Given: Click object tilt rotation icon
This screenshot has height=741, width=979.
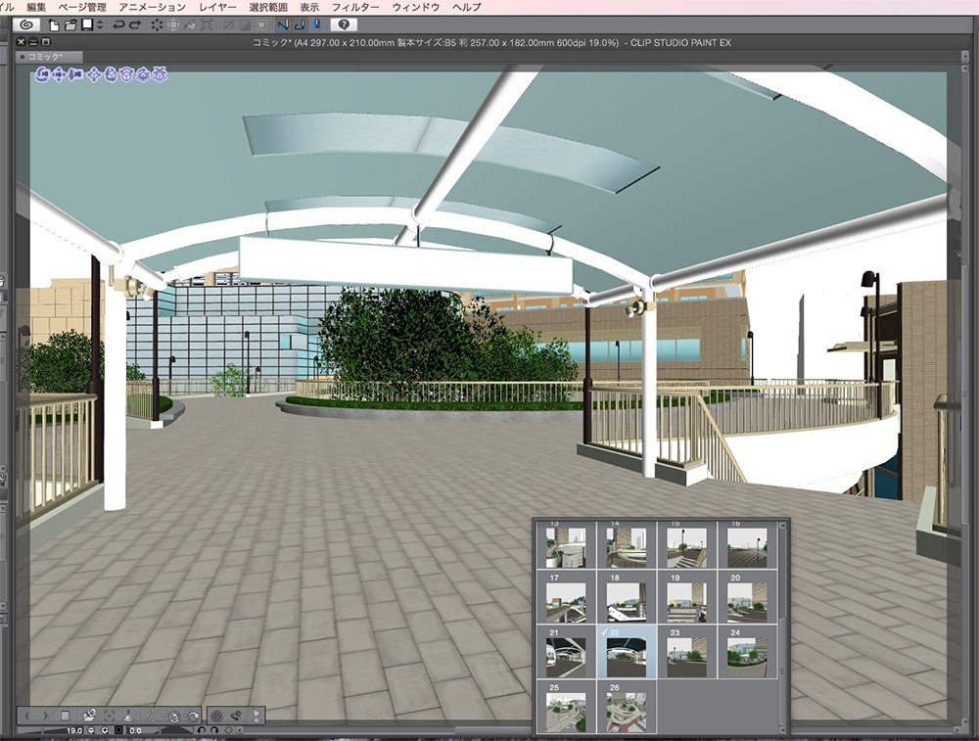Looking at the screenshot, I should coord(144,75).
